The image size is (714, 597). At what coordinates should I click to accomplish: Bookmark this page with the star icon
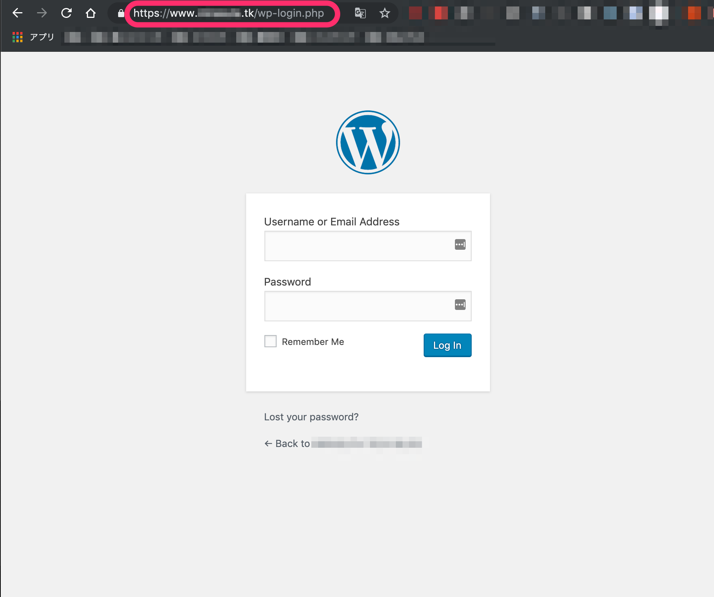pos(385,13)
